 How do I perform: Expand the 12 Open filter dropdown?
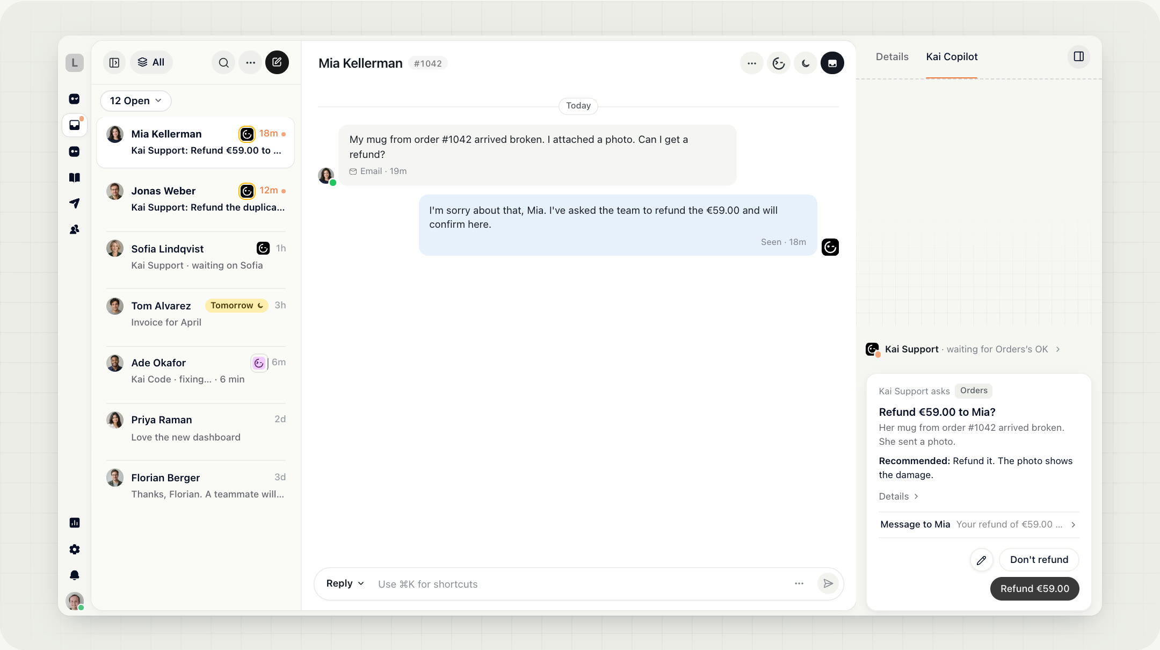[x=136, y=101]
